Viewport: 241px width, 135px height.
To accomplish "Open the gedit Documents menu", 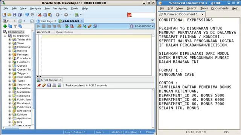I will [x=220, y=8].
